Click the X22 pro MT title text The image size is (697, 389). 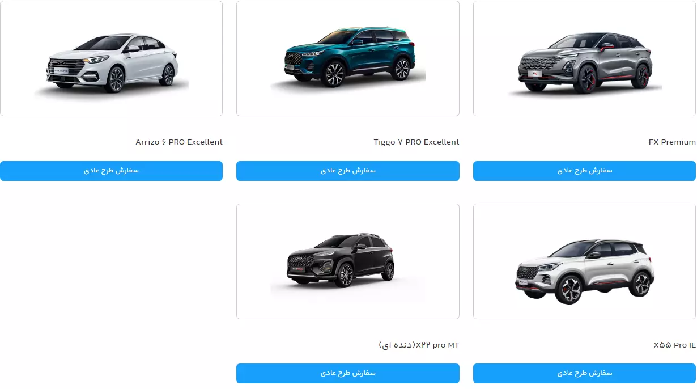click(x=419, y=345)
